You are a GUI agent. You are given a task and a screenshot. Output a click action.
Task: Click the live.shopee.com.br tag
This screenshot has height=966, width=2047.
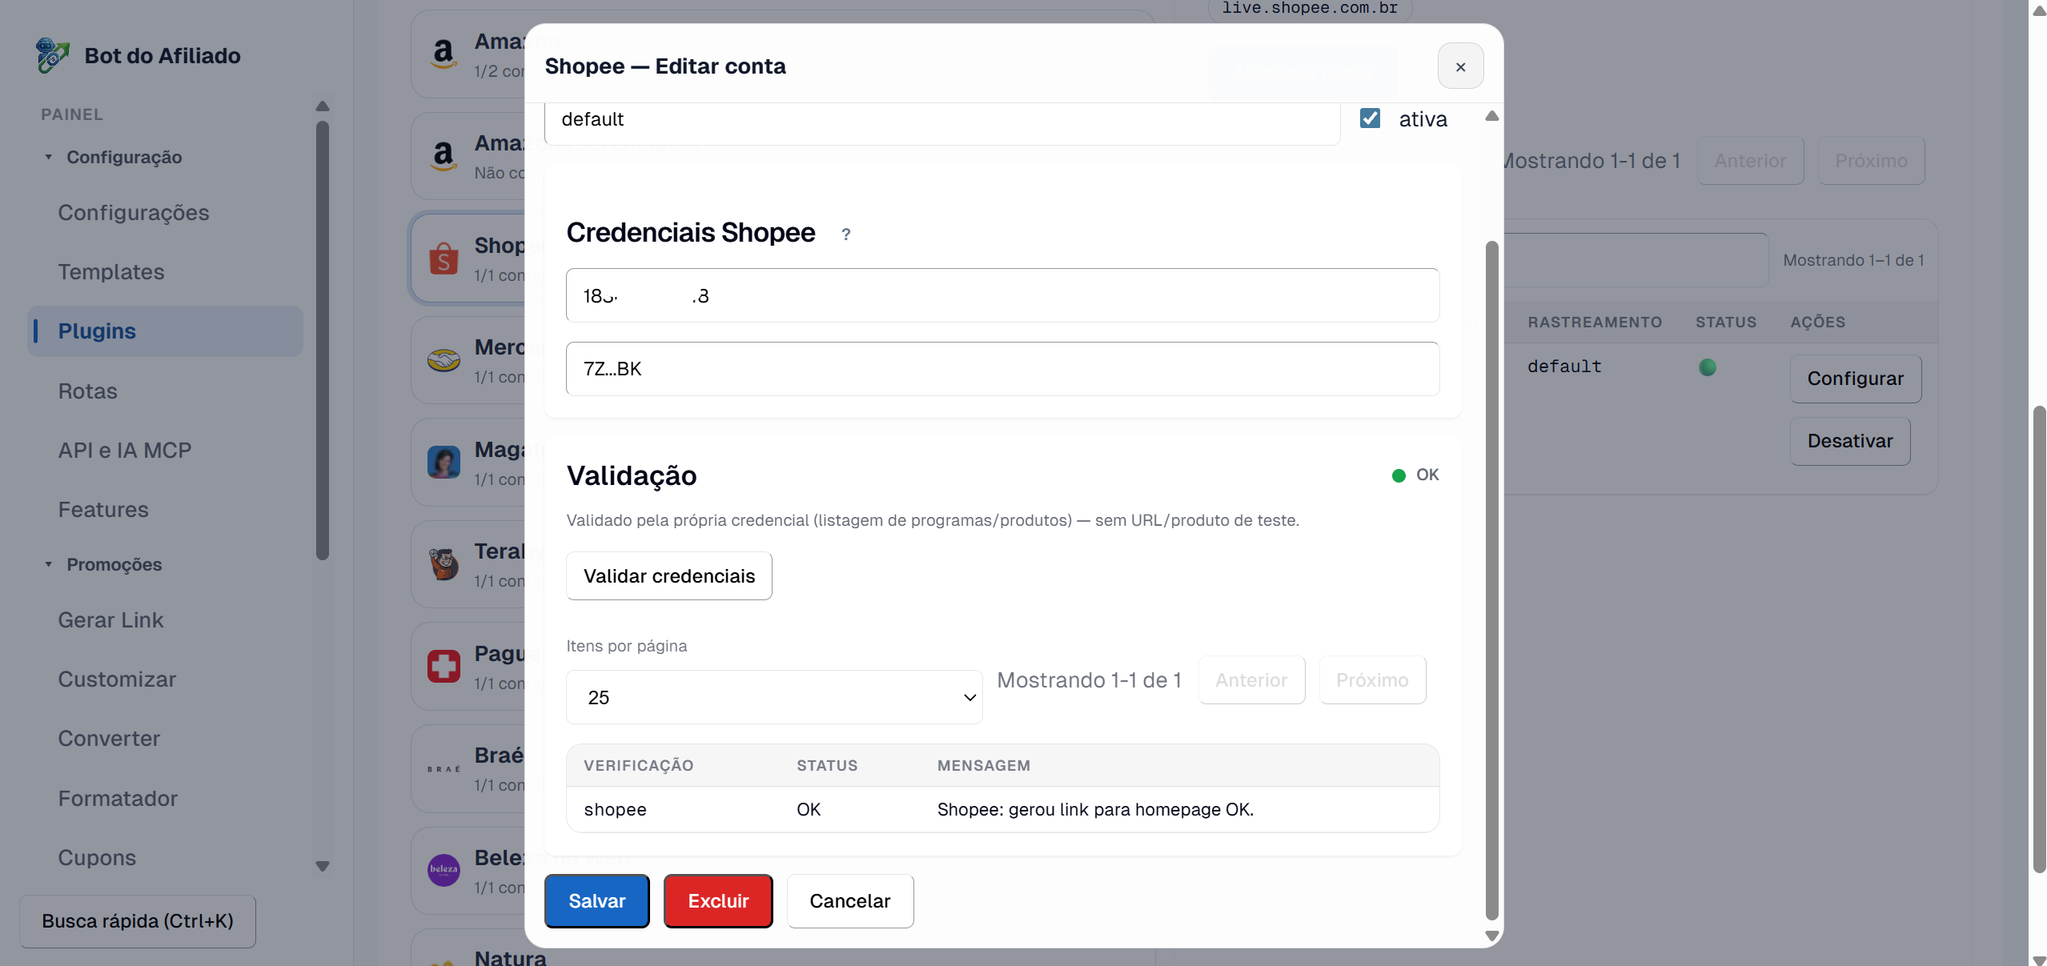point(1310,9)
